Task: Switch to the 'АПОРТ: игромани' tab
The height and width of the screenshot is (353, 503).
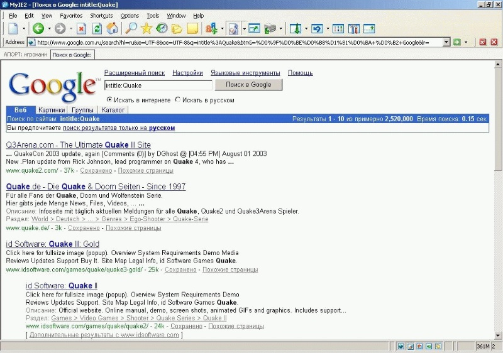Action: tap(25, 55)
